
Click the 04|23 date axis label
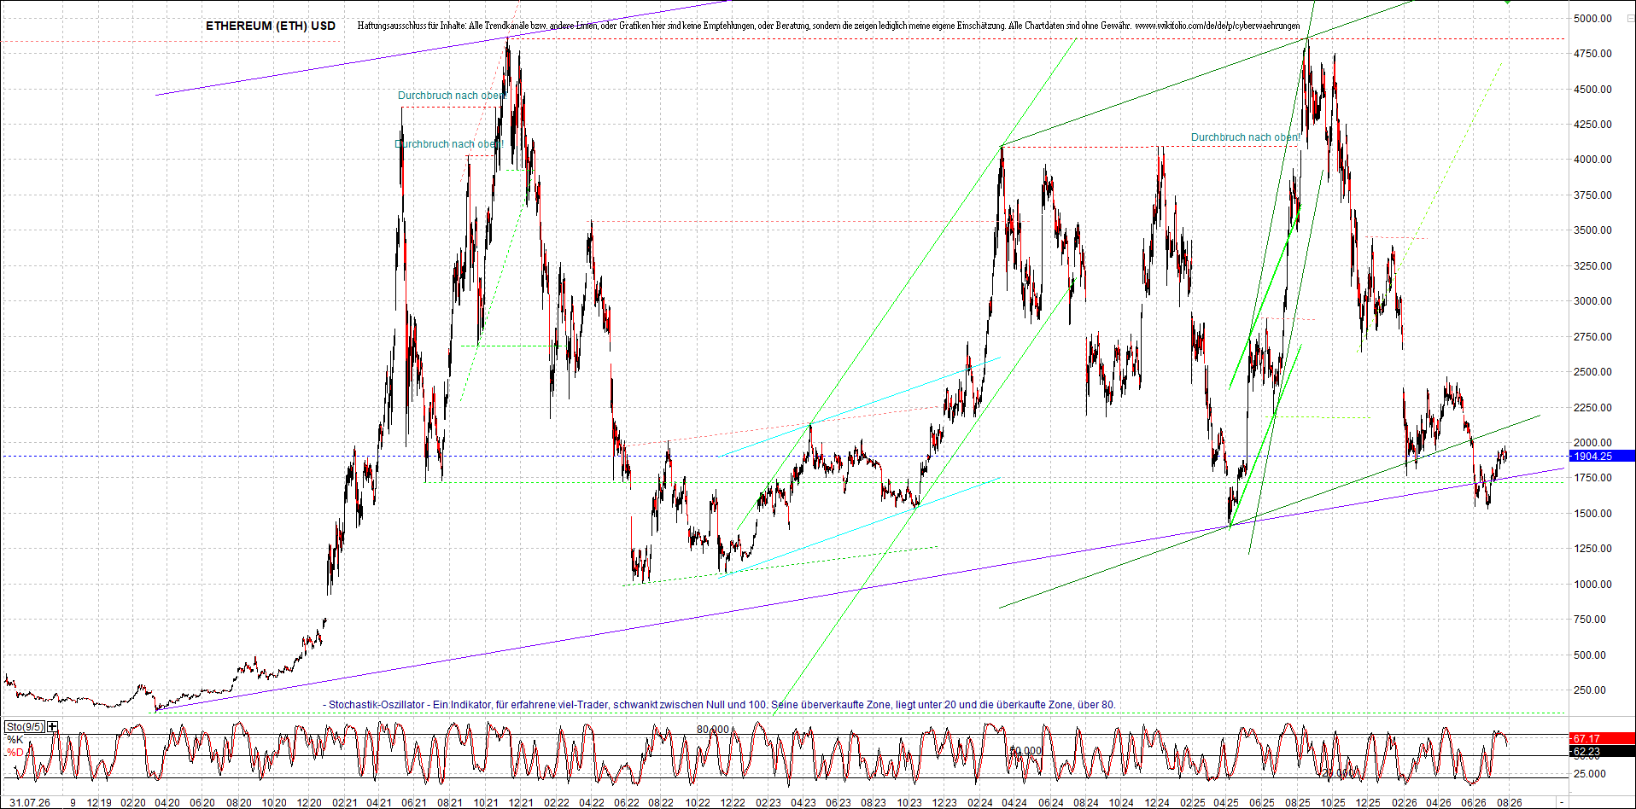point(803,803)
